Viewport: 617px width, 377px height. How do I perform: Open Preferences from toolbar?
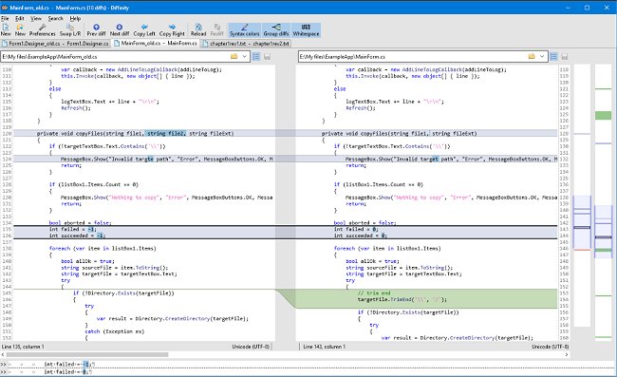tap(42, 29)
